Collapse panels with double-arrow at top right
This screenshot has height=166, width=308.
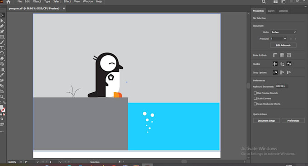(305, 6)
